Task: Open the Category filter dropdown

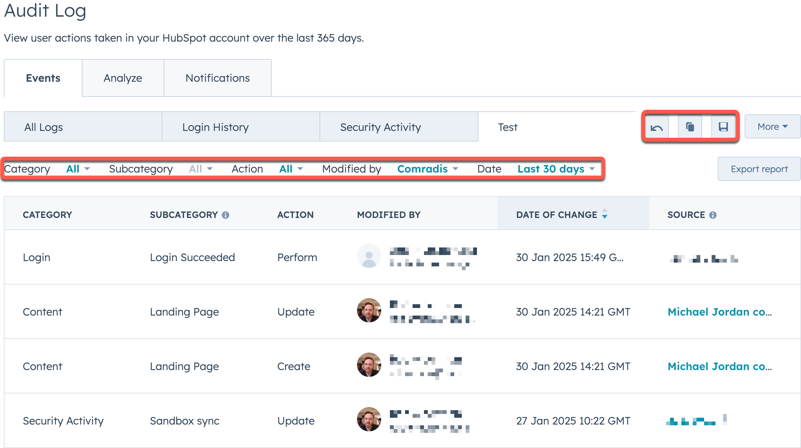Action: coord(78,169)
